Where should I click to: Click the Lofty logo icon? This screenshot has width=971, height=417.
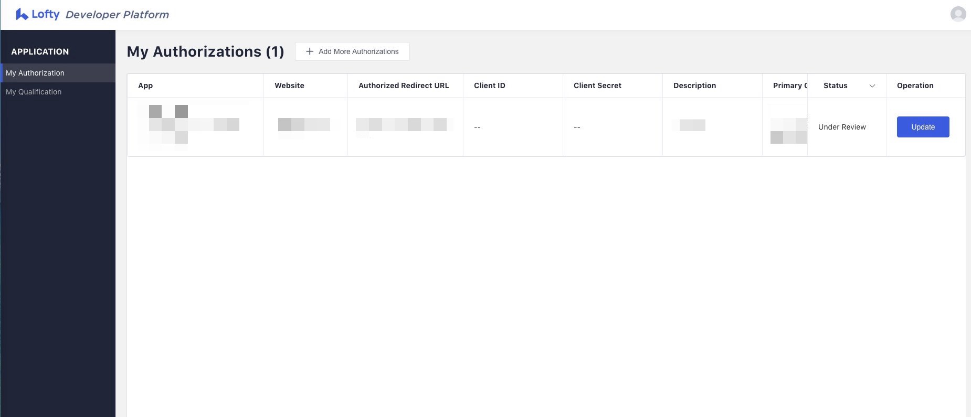[22, 14]
